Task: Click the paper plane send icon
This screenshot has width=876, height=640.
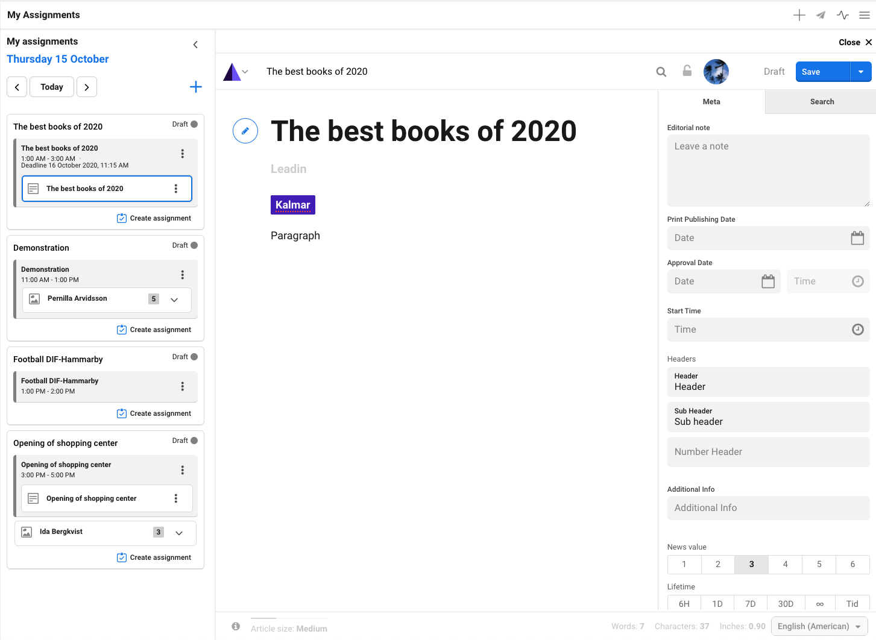Action: pos(821,15)
